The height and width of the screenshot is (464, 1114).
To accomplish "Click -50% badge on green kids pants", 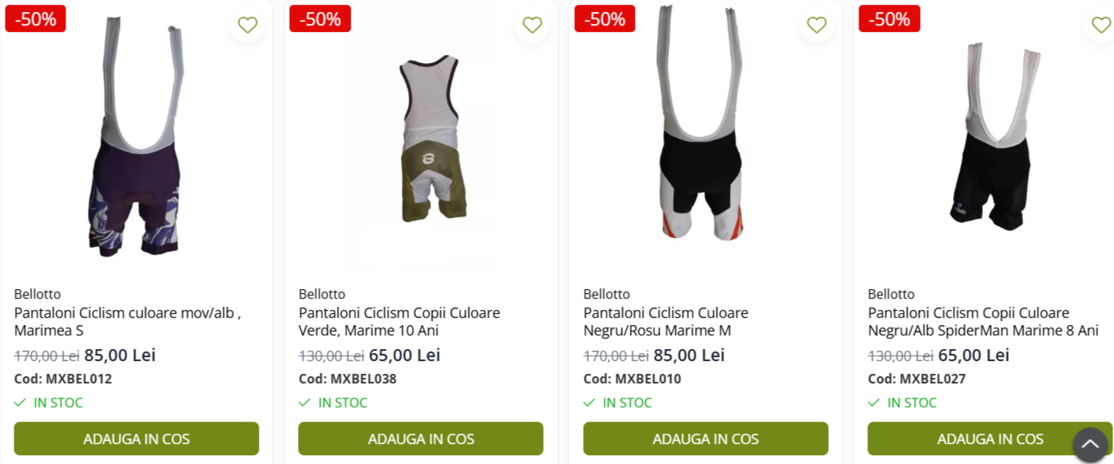I will coord(320,18).
